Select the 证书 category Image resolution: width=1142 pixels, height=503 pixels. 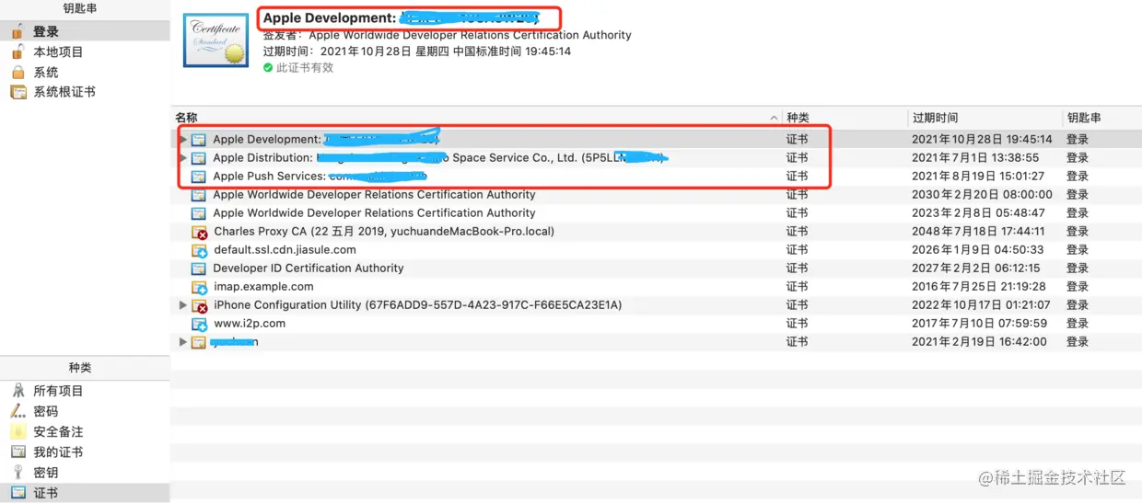(x=85, y=493)
